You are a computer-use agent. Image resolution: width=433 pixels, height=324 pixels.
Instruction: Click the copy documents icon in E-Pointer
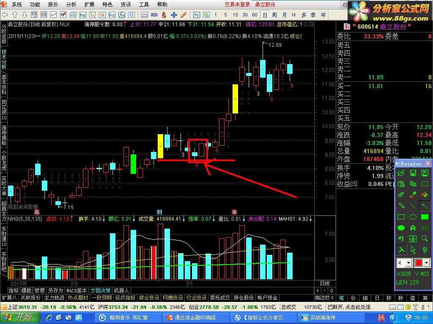pyautogui.click(x=413, y=184)
